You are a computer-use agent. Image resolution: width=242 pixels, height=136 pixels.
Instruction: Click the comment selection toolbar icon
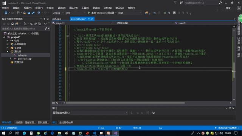coord(165,13)
